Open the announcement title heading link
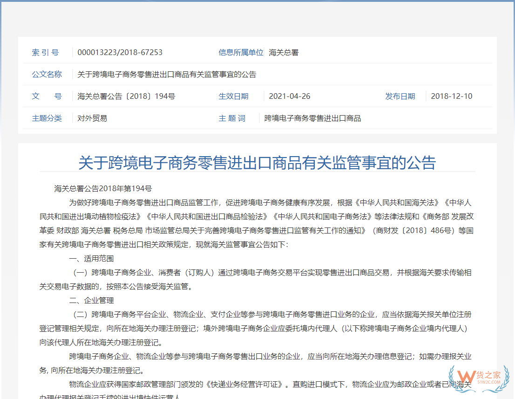The height and width of the screenshot is (399, 515). [x=257, y=163]
